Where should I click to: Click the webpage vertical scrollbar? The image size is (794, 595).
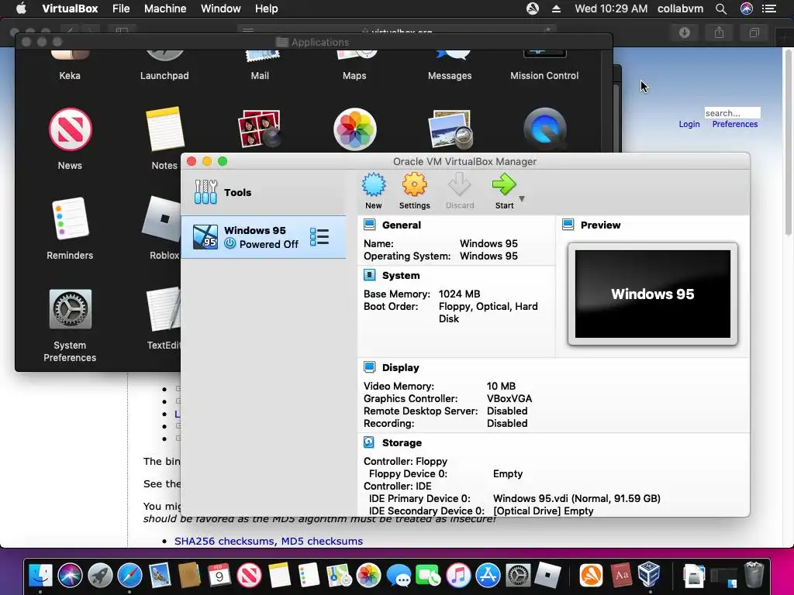tap(788, 142)
